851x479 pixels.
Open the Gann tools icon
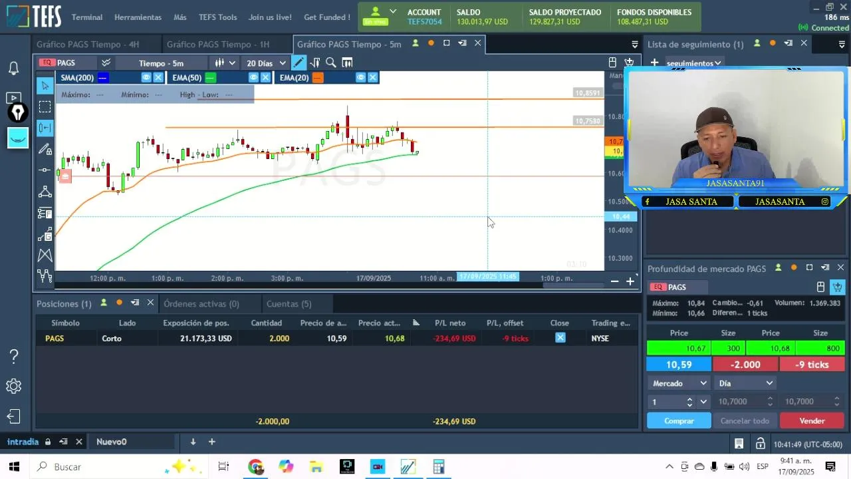(x=45, y=234)
